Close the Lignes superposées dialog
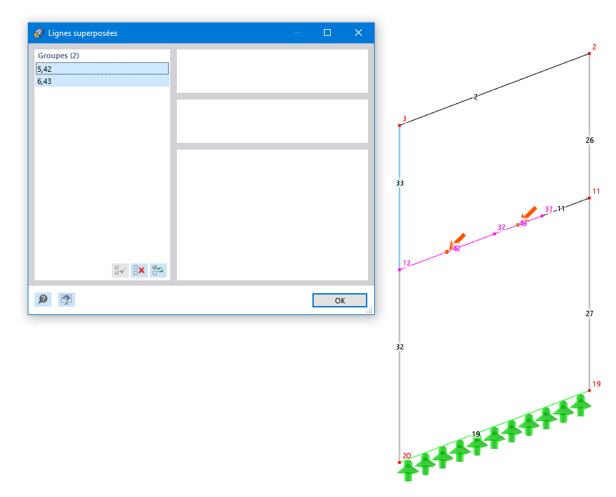This screenshot has width=616, height=497. point(358,33)
